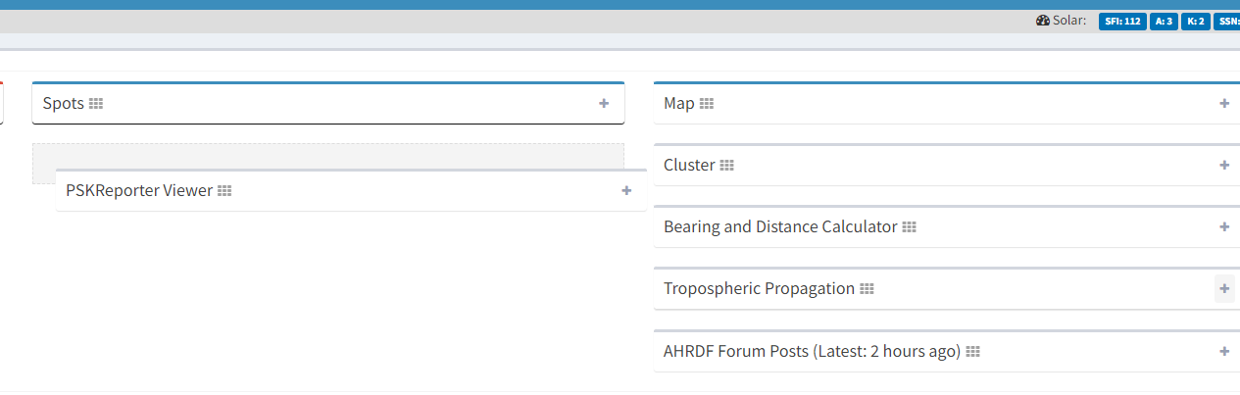The image size is (1240, 395).
Task: Click the SFI: 112 solar badge
Action: point(1122,21)
